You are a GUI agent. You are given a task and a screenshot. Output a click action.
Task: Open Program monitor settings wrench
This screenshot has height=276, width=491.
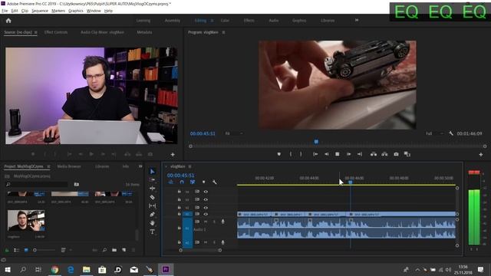coord(451,133)
